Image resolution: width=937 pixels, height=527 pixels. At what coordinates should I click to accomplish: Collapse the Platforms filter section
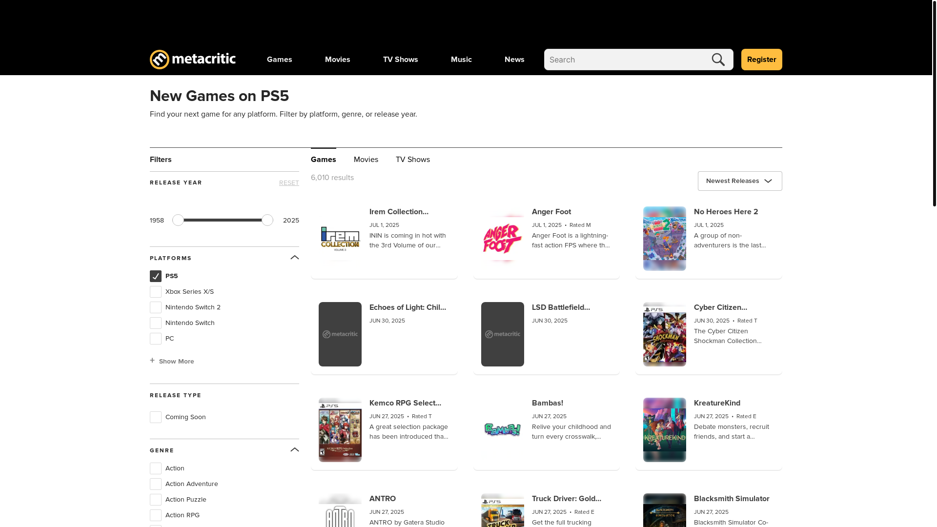pyautogui.click(x=295, y=258)
